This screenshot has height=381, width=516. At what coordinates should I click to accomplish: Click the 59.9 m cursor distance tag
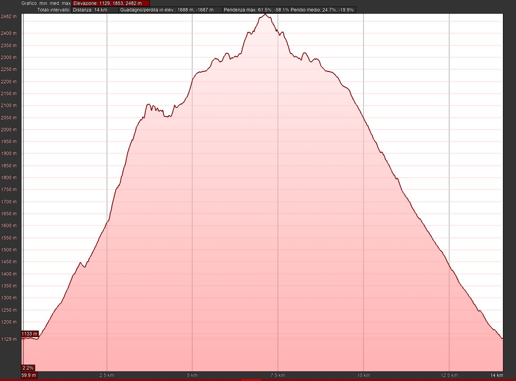(x=29, y=375)
